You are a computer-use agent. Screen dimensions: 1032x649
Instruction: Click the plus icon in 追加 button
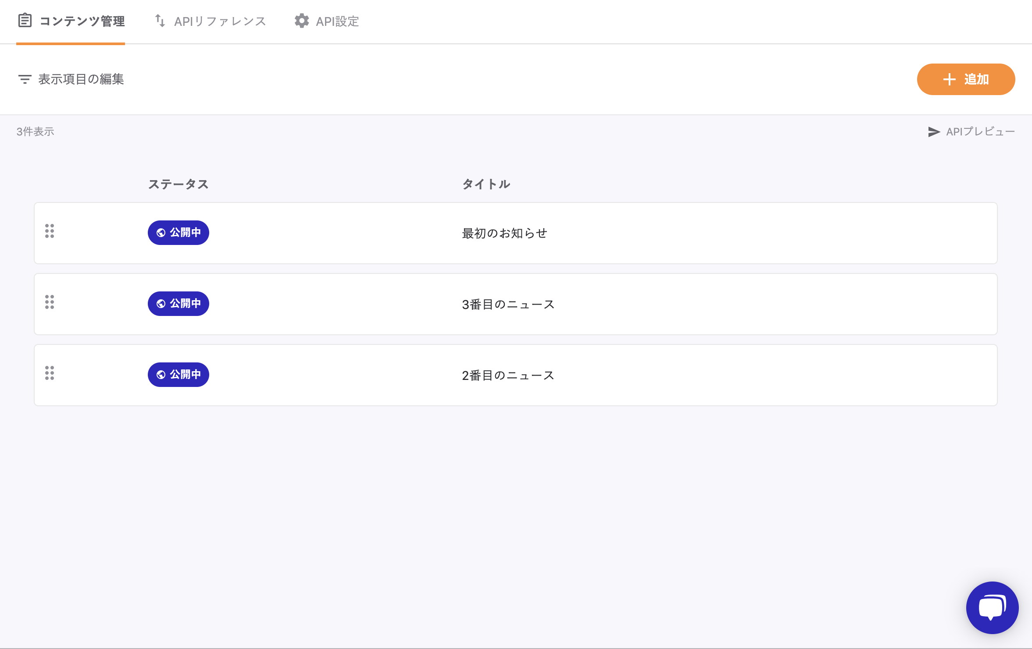click(x=949, y=79)
